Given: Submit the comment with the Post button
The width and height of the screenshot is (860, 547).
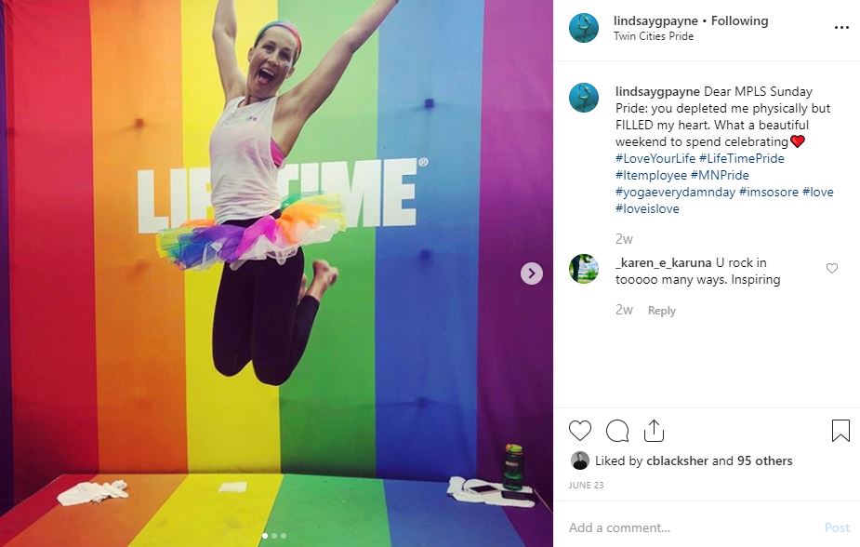Looking at the screenshot, I should [837, 527].
